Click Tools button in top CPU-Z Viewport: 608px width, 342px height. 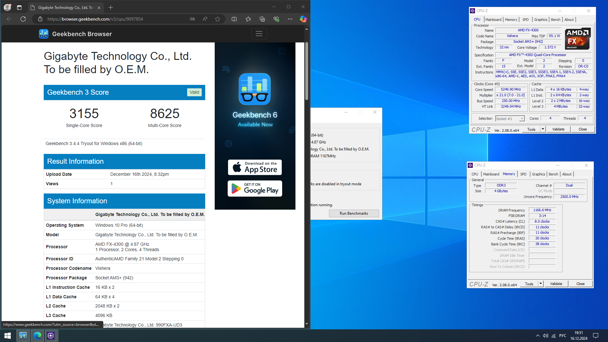[531, 130]
